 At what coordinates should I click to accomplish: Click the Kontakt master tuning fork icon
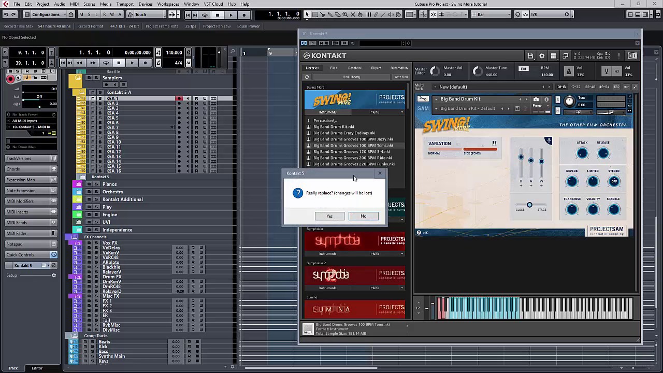(606, 71)
